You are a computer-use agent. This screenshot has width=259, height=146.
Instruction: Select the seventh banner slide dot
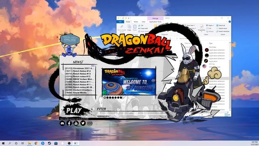pos(121,97)
